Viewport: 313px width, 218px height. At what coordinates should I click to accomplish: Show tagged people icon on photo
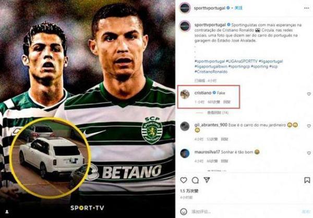[x=7, y=212]
